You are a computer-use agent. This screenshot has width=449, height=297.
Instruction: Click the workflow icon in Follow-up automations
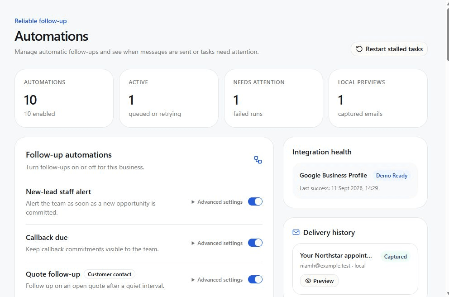(258, 160)
